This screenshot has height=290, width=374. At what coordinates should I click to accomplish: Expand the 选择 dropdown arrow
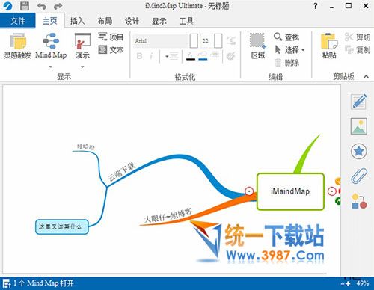(303, 50)
